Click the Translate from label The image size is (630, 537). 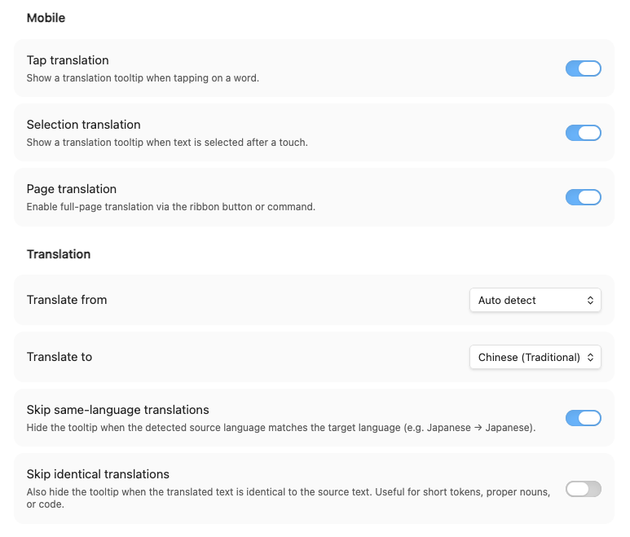coord(67,300)
